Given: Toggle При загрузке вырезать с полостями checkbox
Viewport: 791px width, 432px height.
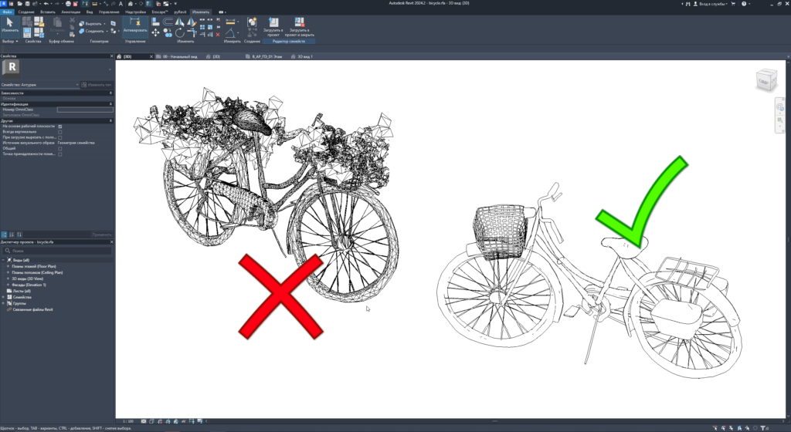Looking at the screenshot, I should pos(60,137).
